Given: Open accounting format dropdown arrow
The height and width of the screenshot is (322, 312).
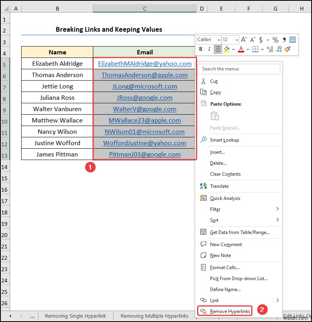Looking at the screenshot, I should tap(268, 40).
